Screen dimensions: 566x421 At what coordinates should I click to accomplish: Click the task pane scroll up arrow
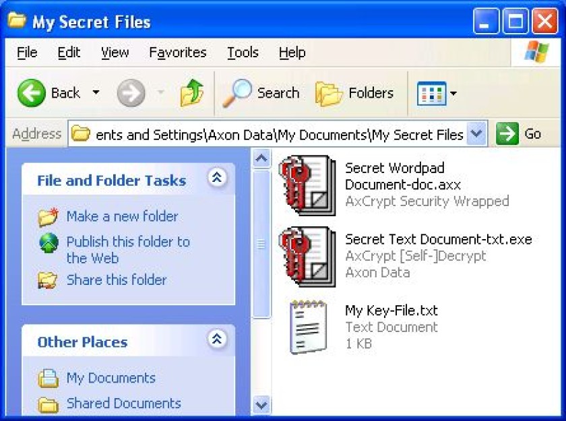pos(261,158)
